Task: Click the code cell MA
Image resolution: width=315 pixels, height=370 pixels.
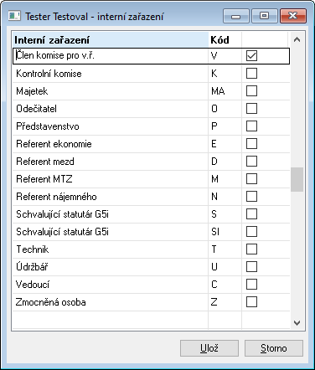Action: point(225,91)
